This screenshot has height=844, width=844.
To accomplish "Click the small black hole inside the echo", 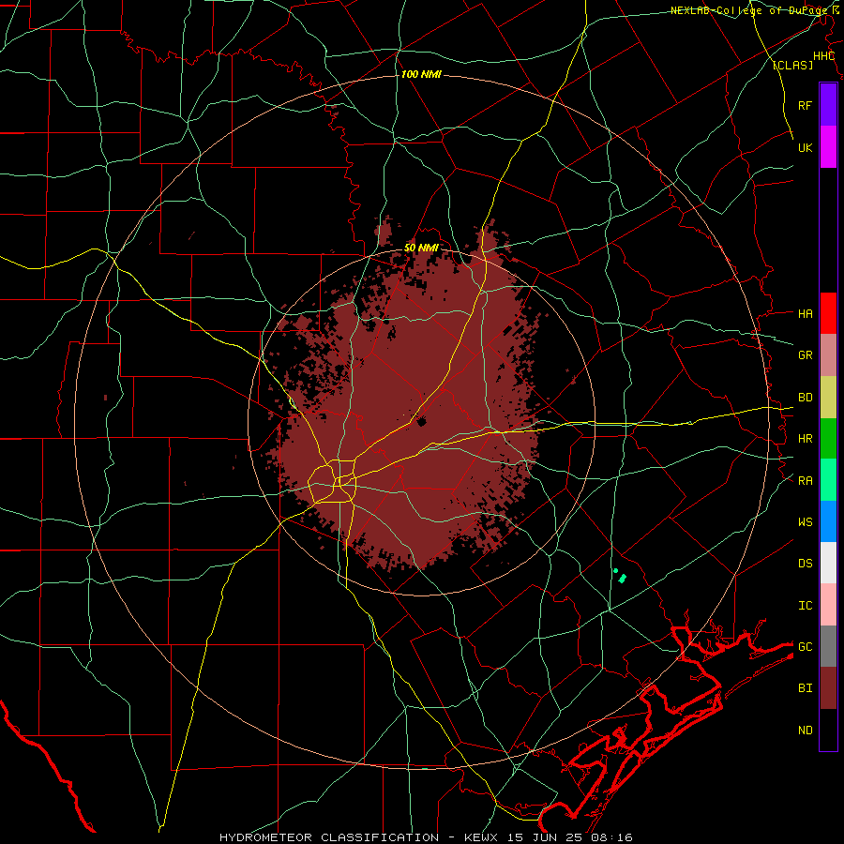I will pos(421,421).
